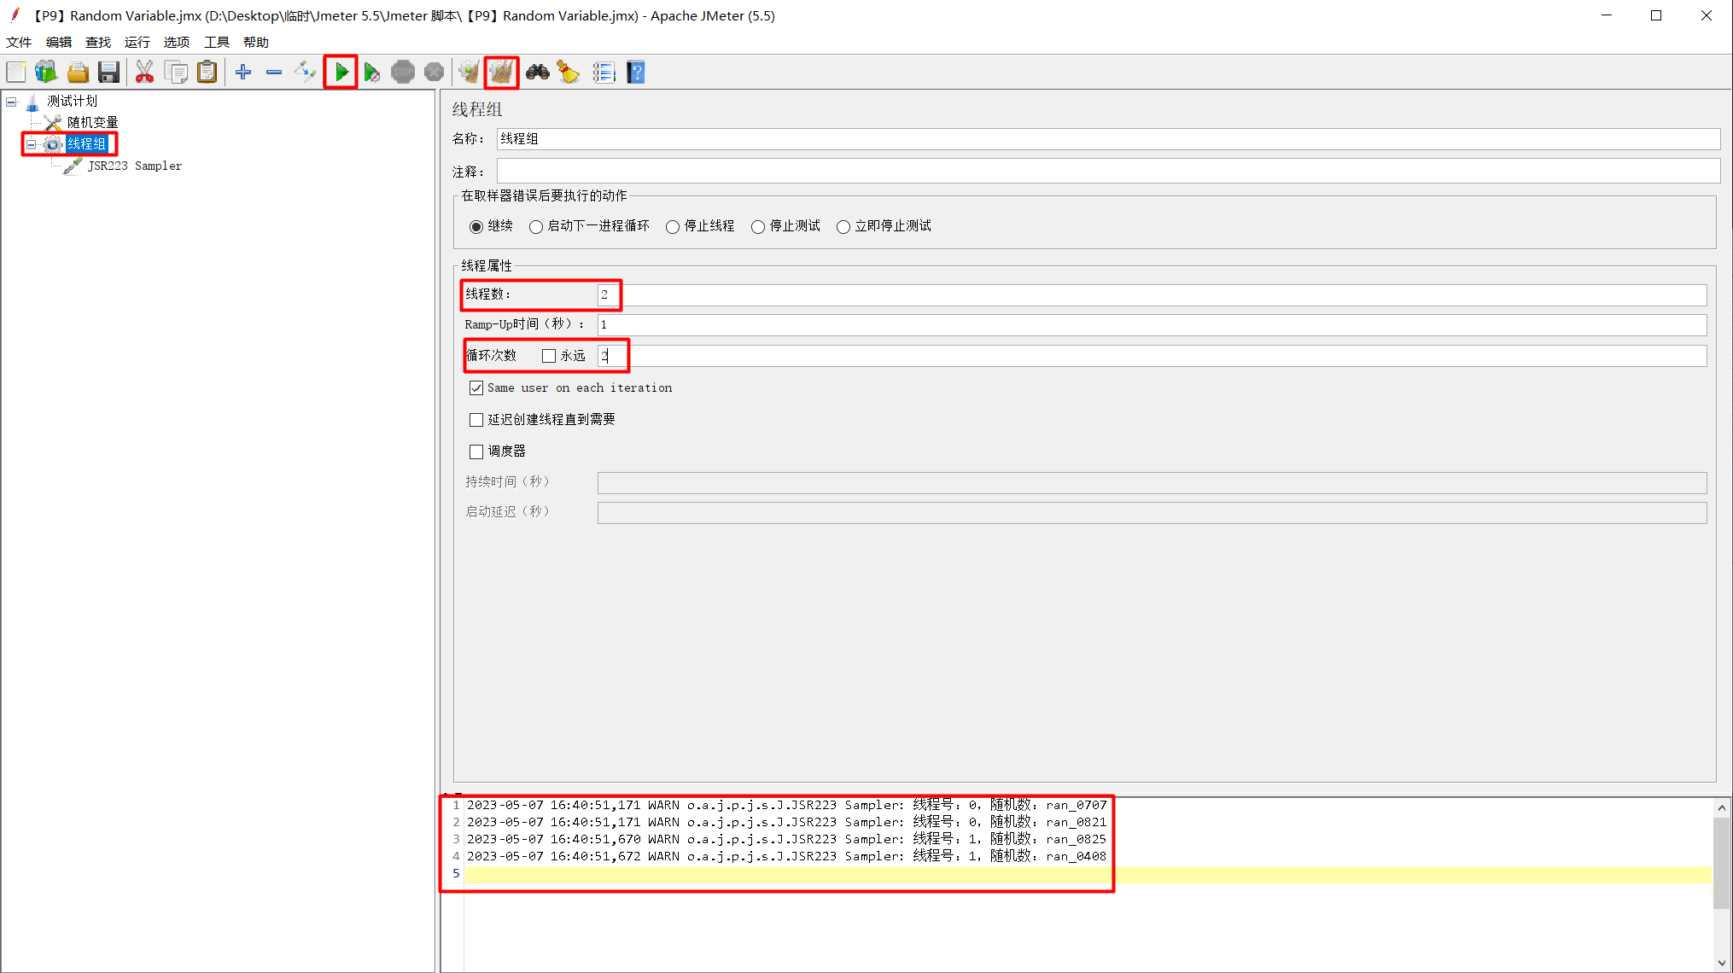Enable the 调度器 (Scheduler) checkbox
Screen dimensions: 1733x973
[x=476, y=452]
